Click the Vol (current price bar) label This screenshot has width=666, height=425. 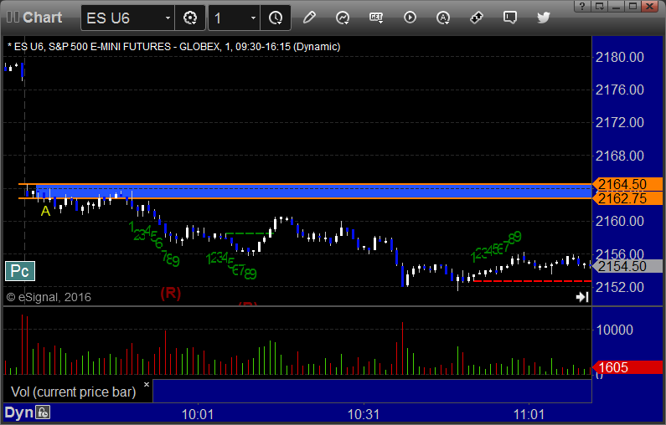click(x=73, y=392)
